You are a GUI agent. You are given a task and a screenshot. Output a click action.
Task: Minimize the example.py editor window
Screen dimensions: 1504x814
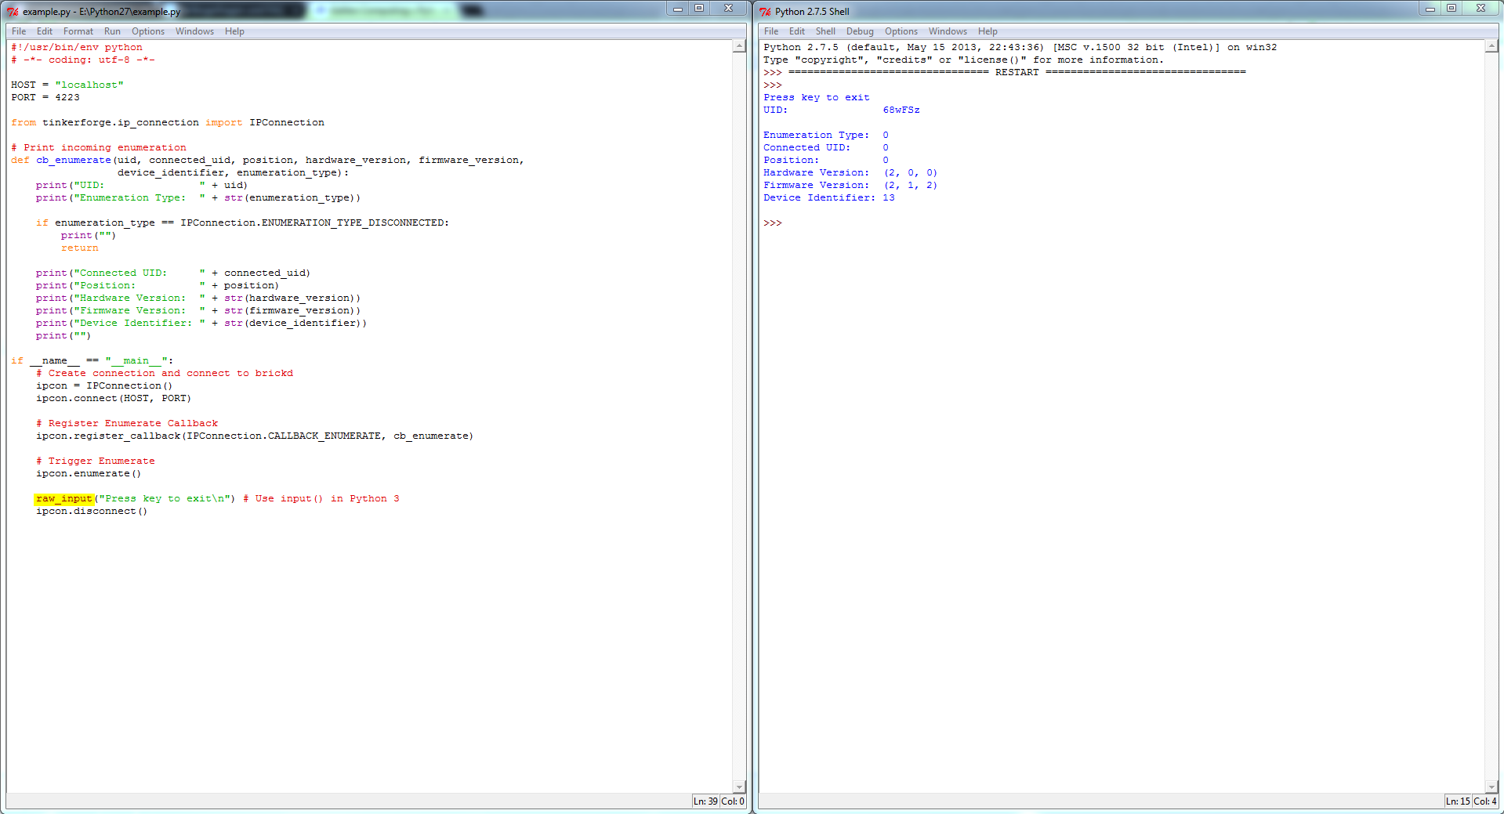tap(678, 9)
